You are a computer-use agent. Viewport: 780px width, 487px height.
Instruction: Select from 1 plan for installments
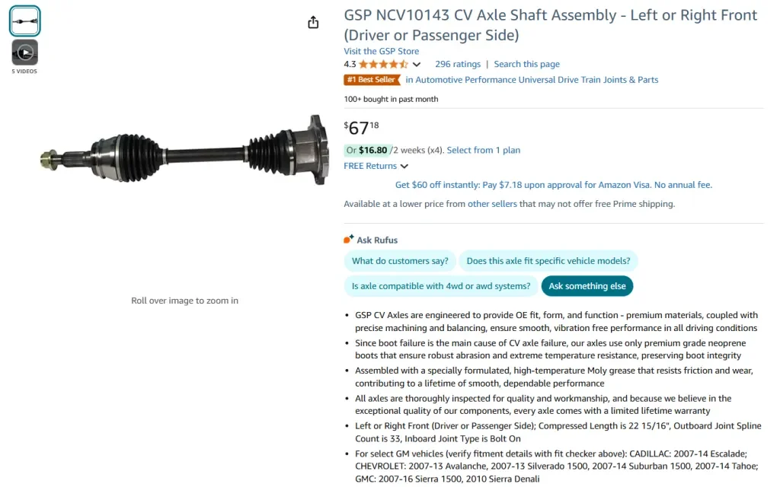[x=484, y=150]
